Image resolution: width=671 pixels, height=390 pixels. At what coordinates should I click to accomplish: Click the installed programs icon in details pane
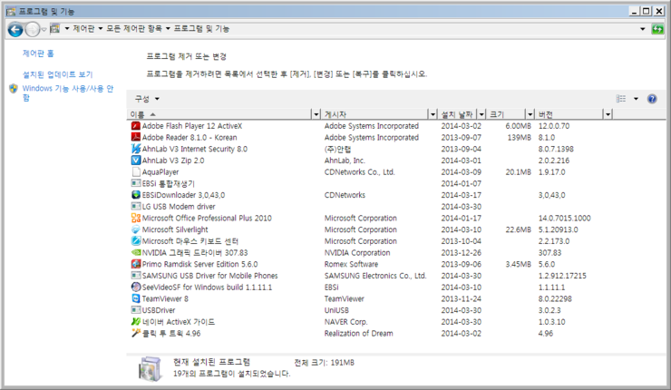(x=150, y=368)
